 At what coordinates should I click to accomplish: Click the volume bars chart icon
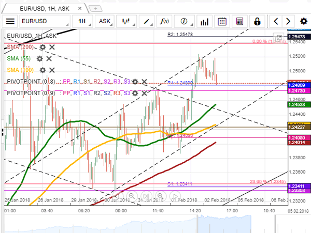click(x=204, y=21)
